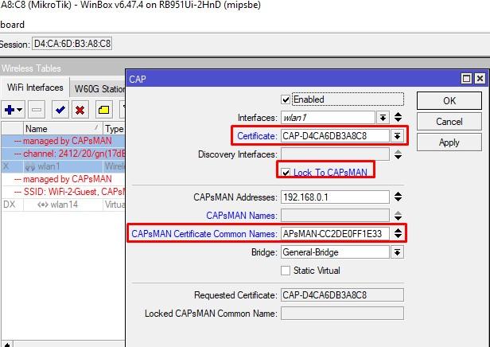This screenshot has height=347, width=490.
Task: Click the Discovery Interfaces up-down arrows
Action: click(x=398, y=154)
